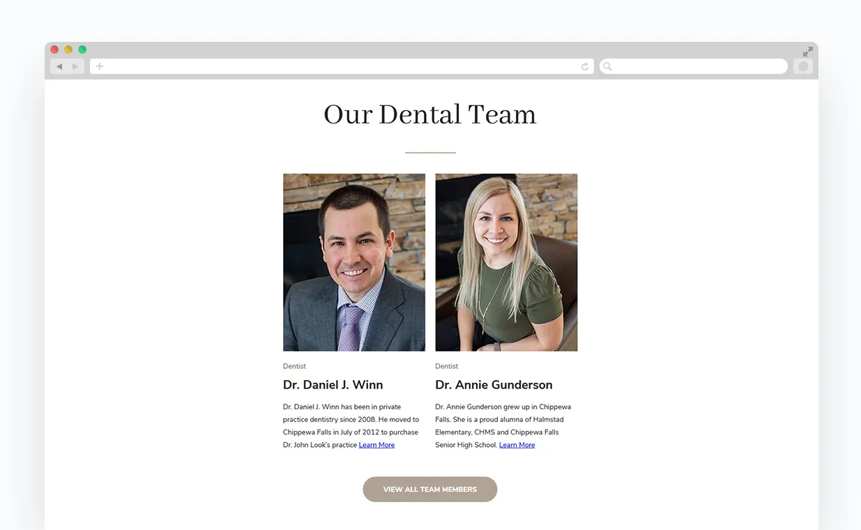The height and width of the screenshot is (530, 861).
Task: Focus the browser address bar
Action: pyautogui.click(x=342, y=66)
